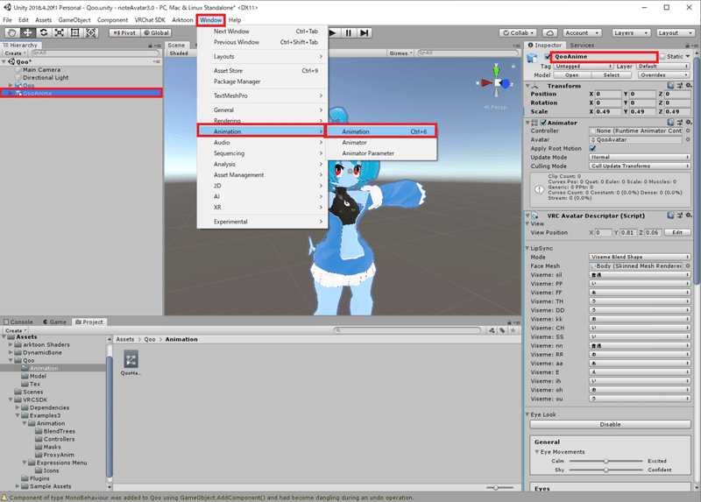Open Transform component help icon

[670, 85]
